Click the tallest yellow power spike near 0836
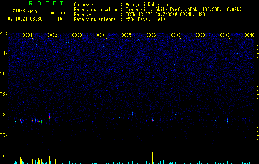Viewport: 259px width, 164px height. [x=152, y=157]
